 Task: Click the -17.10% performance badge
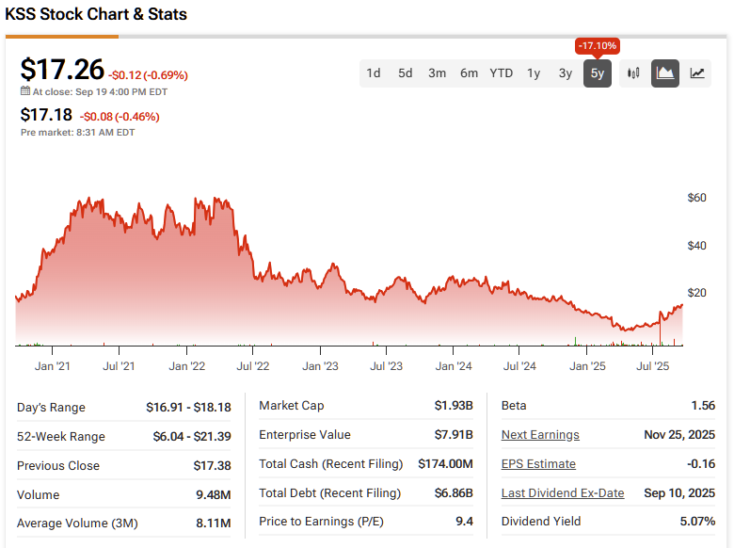[598, 46]
